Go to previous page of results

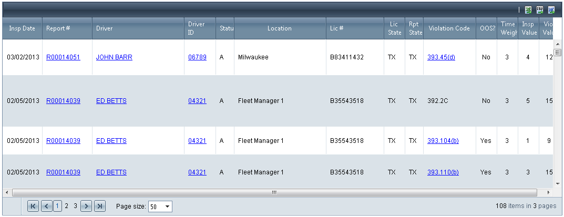(47, 206)
